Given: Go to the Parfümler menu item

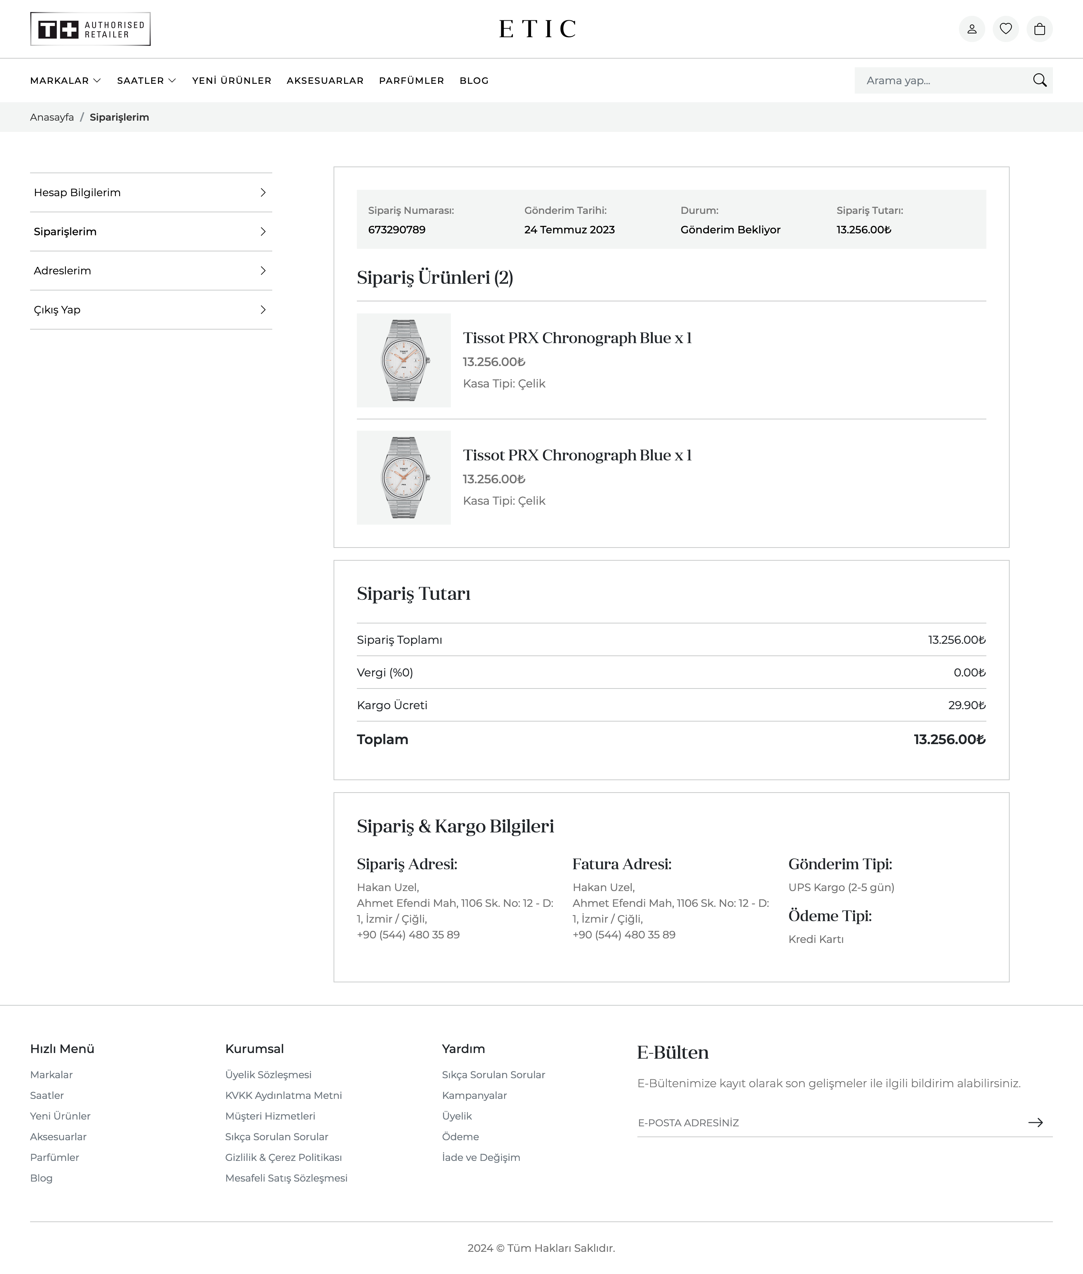Looking at the screenshot, I should [x=411, y=80].
